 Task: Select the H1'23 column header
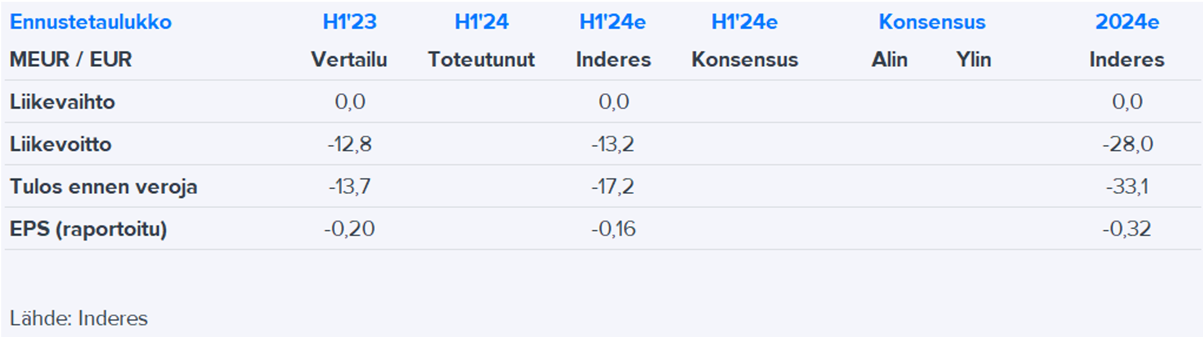pyautogui.click(x=349, y=22)
